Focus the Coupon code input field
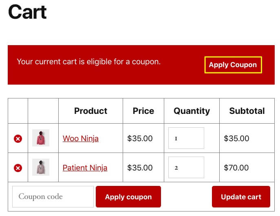Image resolution: width=280 pixels, height=216 pixels. (x=53, y=197)
